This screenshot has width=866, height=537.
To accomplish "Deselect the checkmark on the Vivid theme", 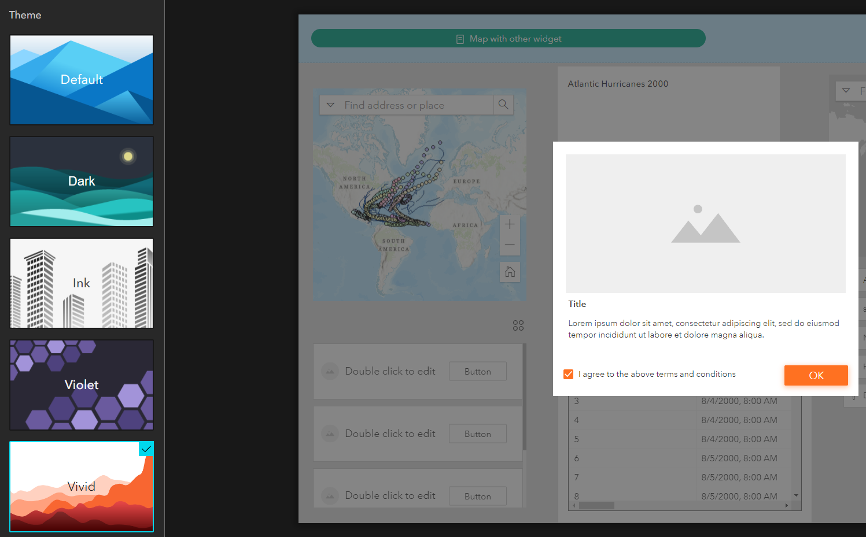I will [146, 449].
